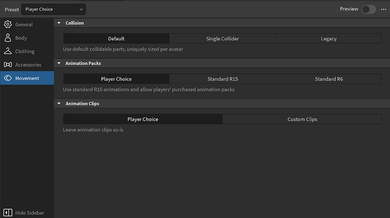Select Standard R15 animation pack
Screen dimensions: 390x218
[x=222, y=79]
